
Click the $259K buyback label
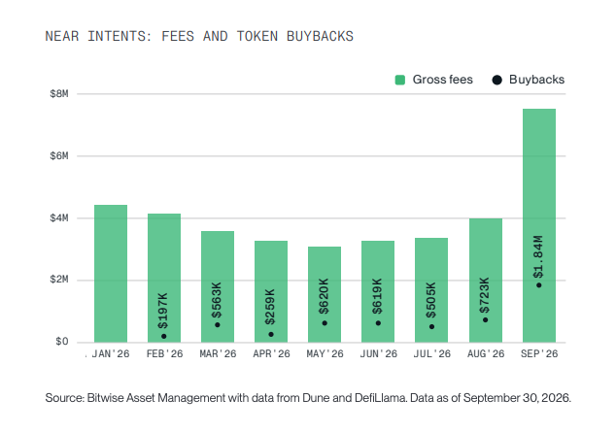[270, 307]
